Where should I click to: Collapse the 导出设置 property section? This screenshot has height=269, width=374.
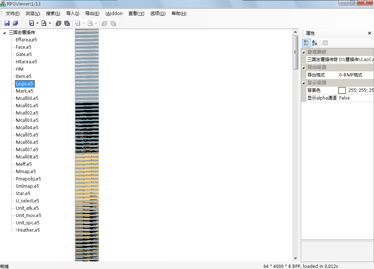pyautogui.click(x=304, y=67)
